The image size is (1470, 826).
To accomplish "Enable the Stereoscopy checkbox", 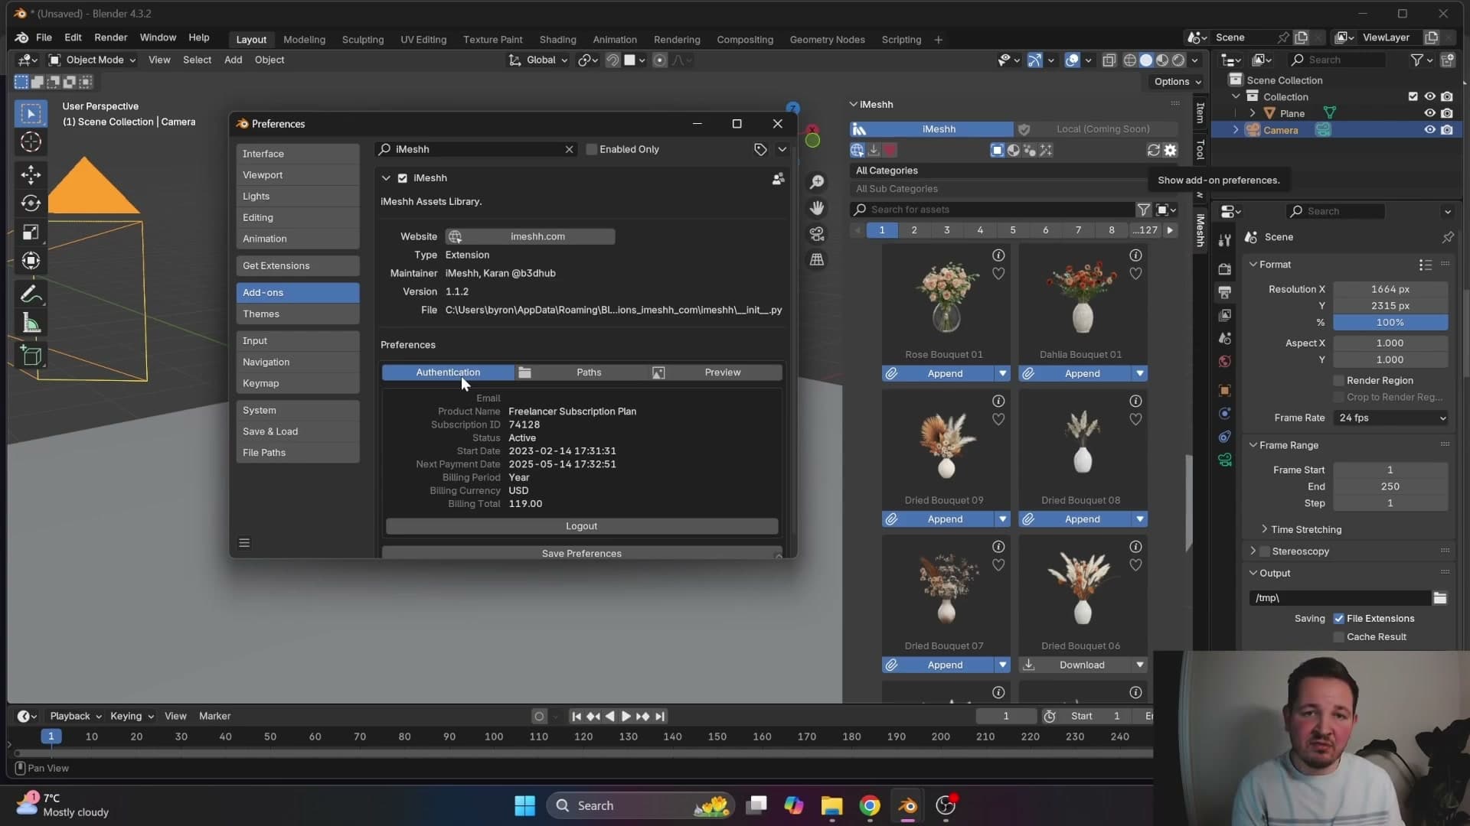I will point(1265,551).
